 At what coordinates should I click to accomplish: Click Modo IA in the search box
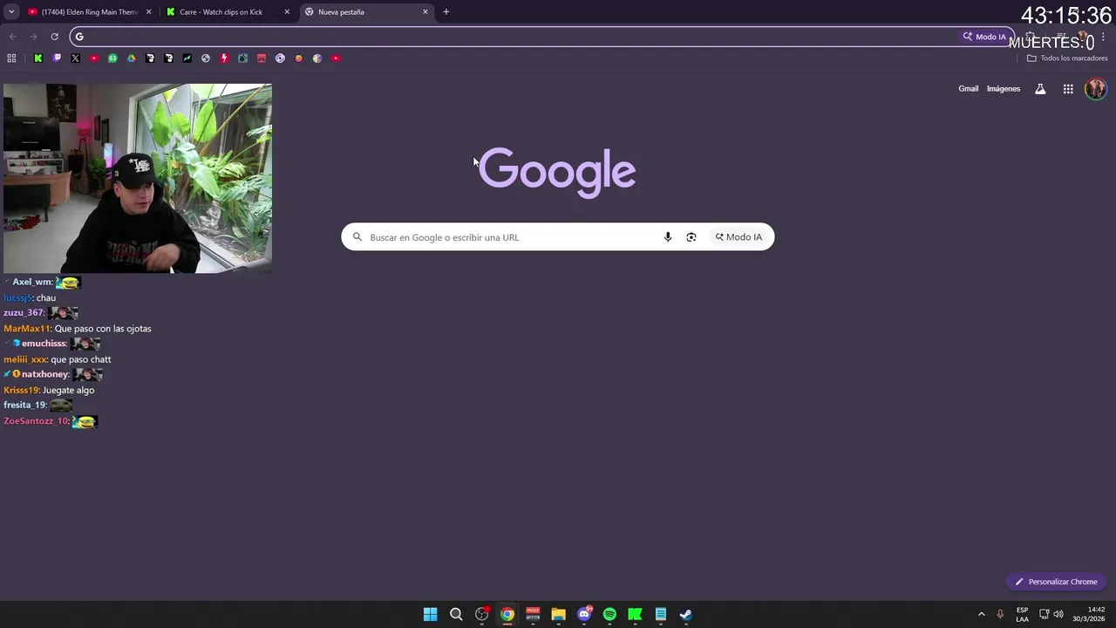(x=738, y=237)
